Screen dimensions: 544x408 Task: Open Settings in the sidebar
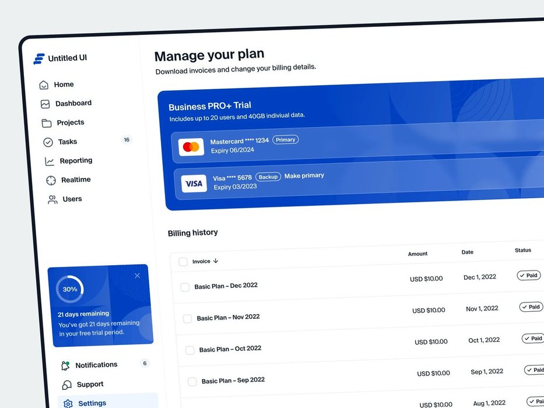108,402
